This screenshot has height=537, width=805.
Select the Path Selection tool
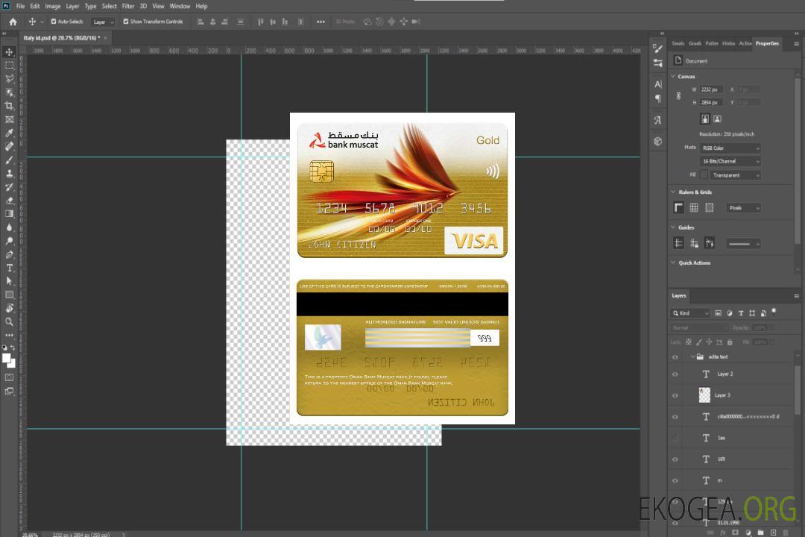[9, 281]
